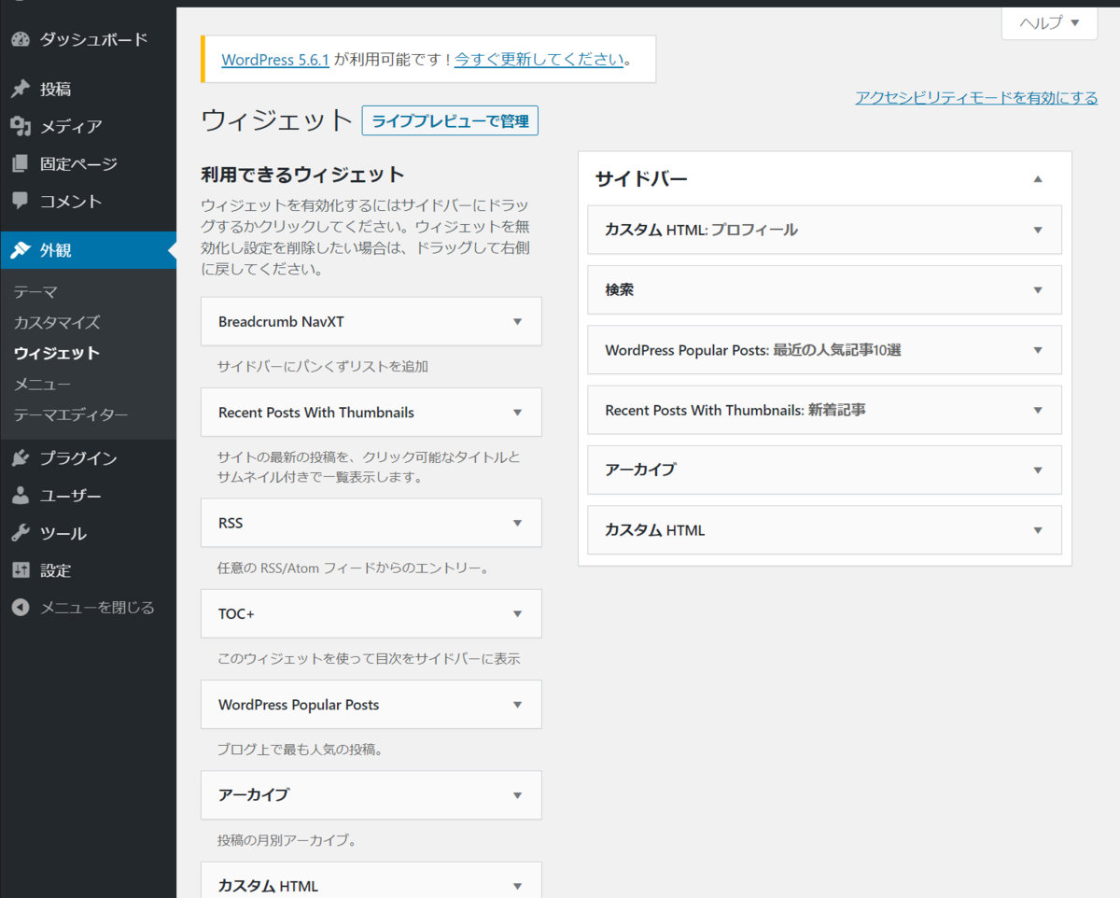Open the ツール menu
1120x898 pixels.
(88, 533)
